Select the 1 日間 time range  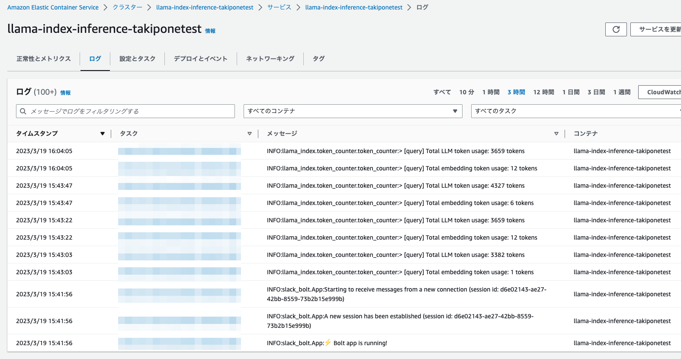click(571, 92)
